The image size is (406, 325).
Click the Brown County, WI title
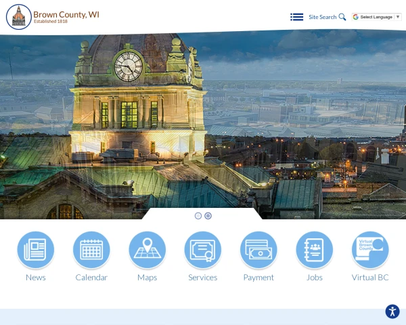point(66,14)
